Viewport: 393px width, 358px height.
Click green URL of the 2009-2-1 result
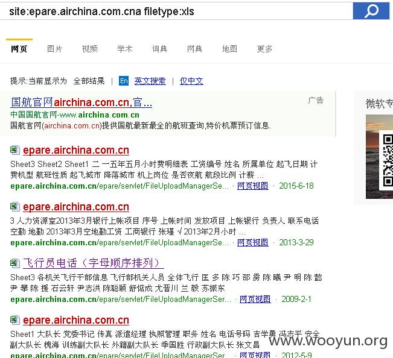point(121,299)
